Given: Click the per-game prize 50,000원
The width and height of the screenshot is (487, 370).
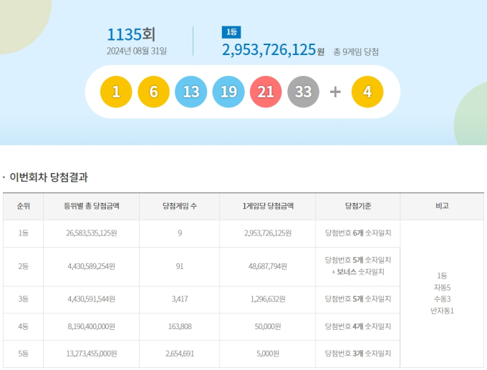Looking at the screenshot, I should click(268, 326).
